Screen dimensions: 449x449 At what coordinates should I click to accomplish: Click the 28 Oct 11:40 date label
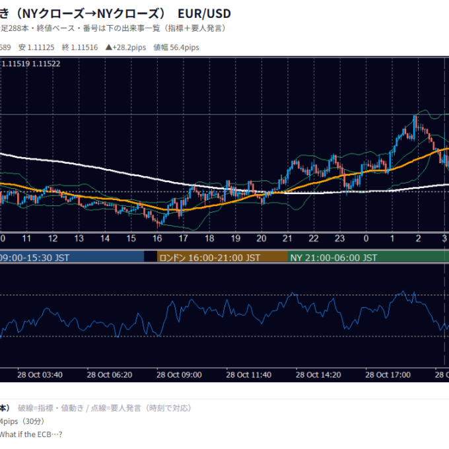pyautogui.click(x=248, y=375)
